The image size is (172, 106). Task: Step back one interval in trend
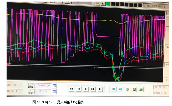(78, 89)
